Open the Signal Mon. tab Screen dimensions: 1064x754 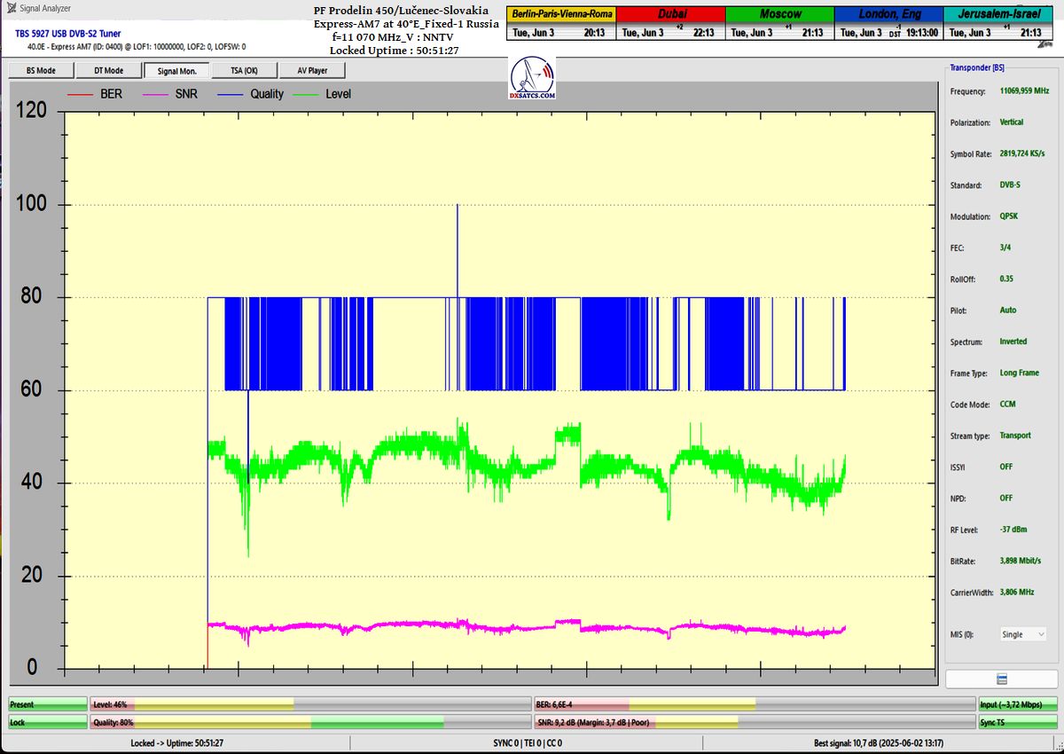coord(176,71)
